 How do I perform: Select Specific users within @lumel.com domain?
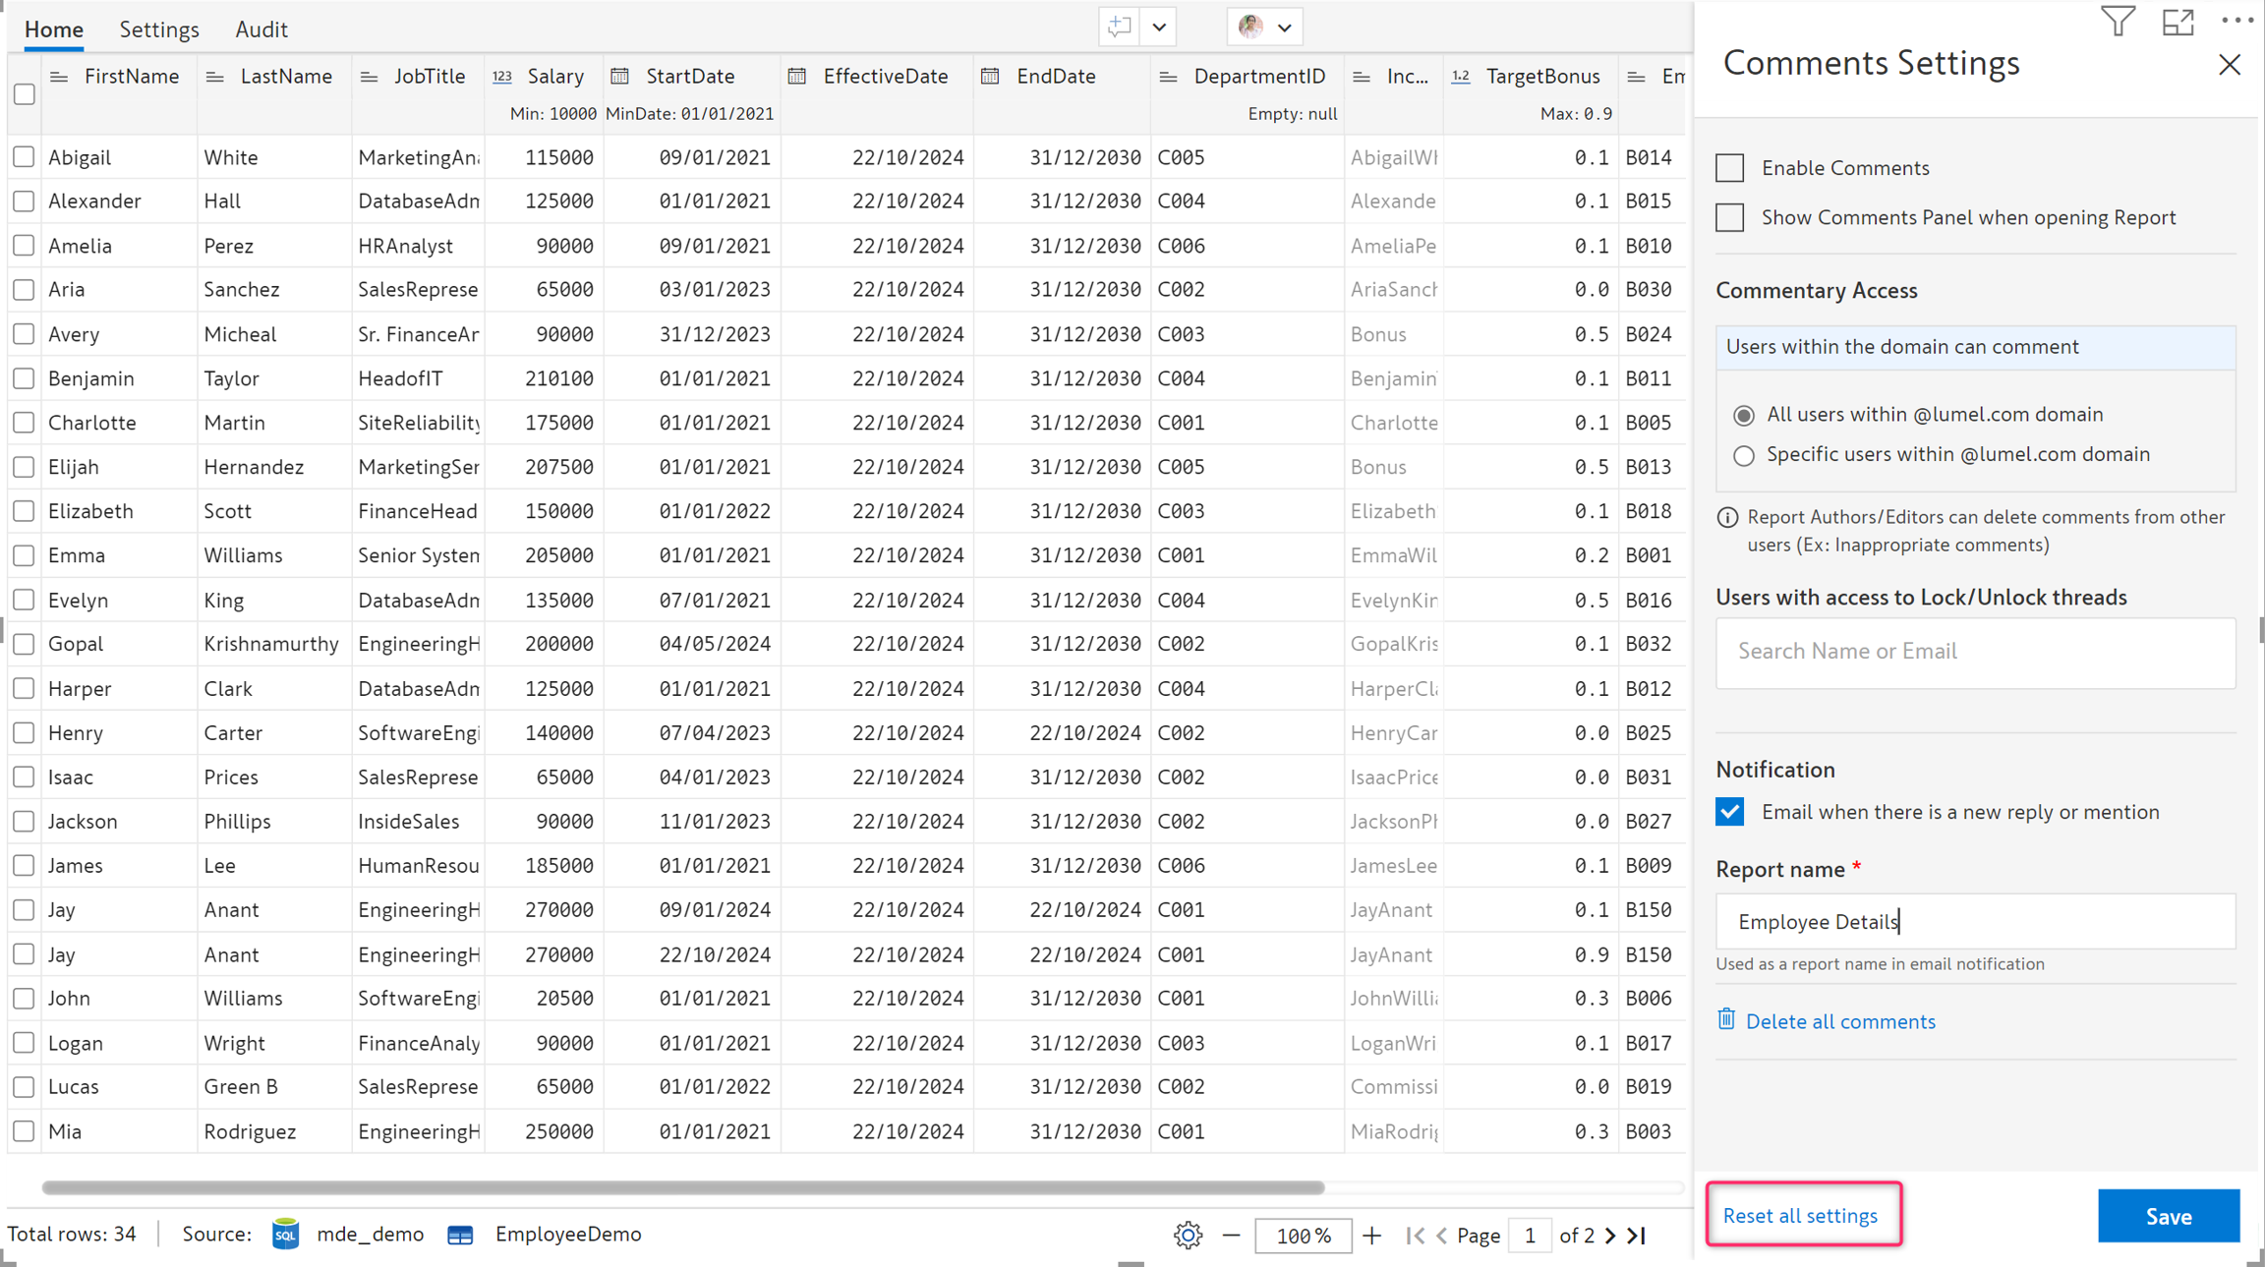pos(1744,455)
